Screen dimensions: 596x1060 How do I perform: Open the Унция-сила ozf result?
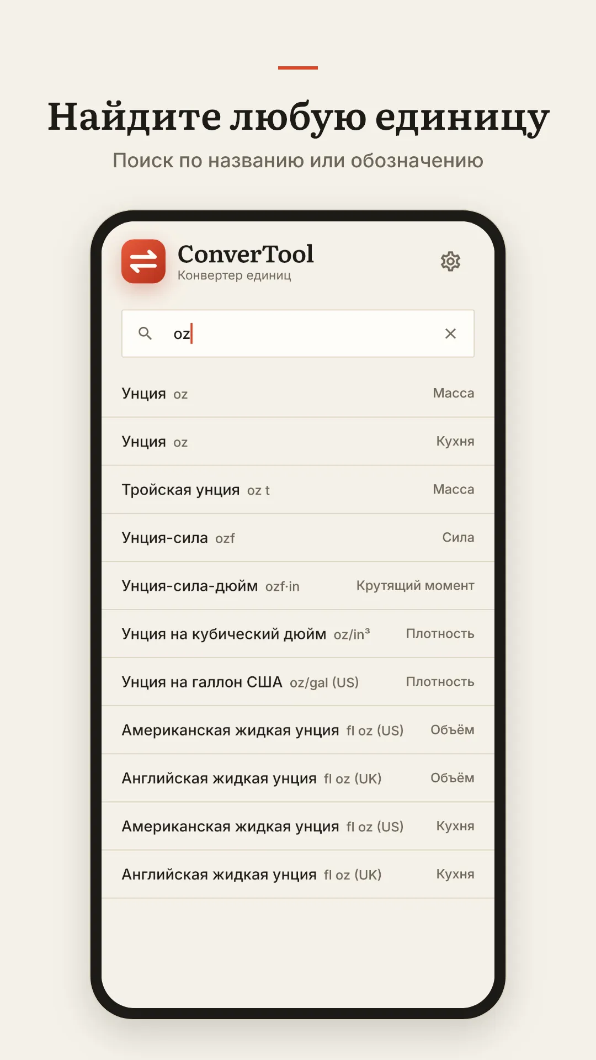[298, 538]
